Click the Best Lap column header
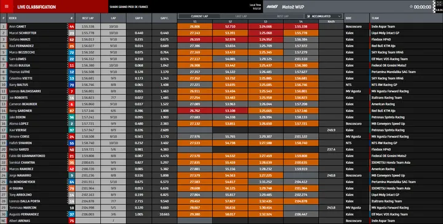 click(x=87, y=18)
